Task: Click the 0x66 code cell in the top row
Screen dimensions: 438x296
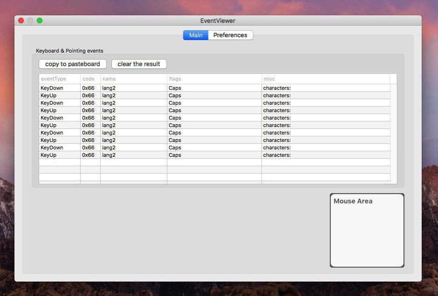Action: tap(88, 88)
